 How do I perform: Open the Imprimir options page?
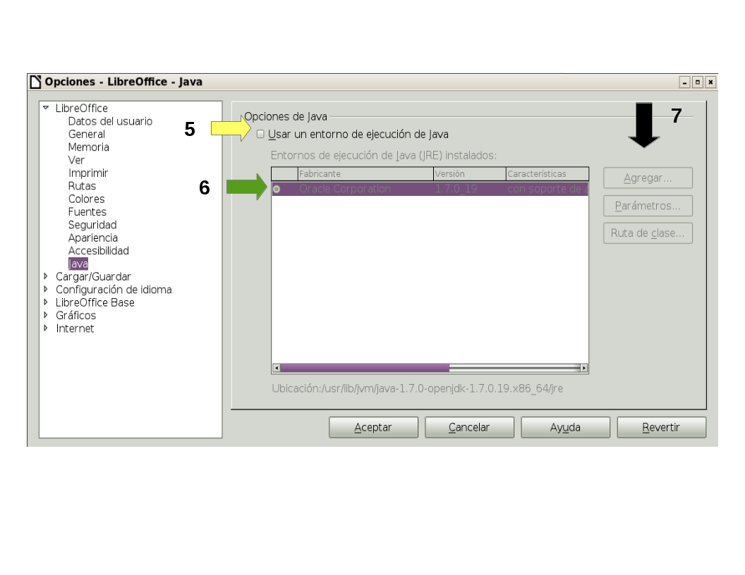pos(88,173)
